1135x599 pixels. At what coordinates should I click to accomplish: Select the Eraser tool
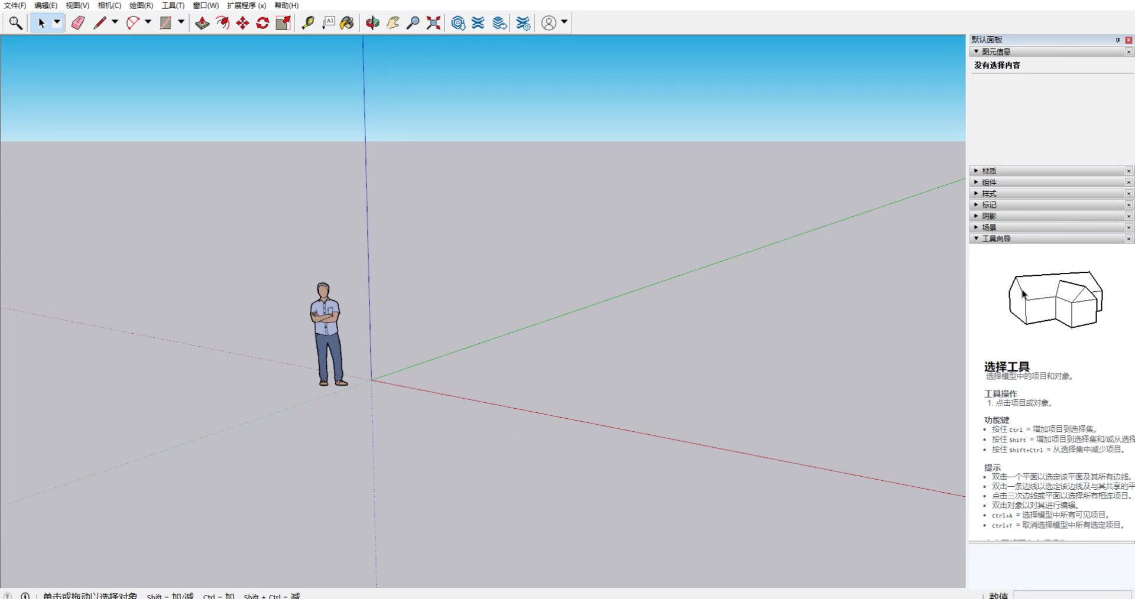tap(78, 23)
